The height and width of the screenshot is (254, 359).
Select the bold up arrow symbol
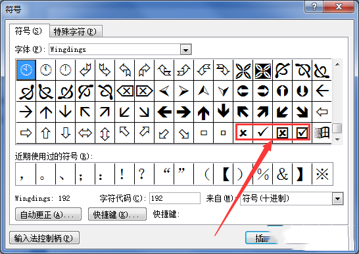(203, 112)
